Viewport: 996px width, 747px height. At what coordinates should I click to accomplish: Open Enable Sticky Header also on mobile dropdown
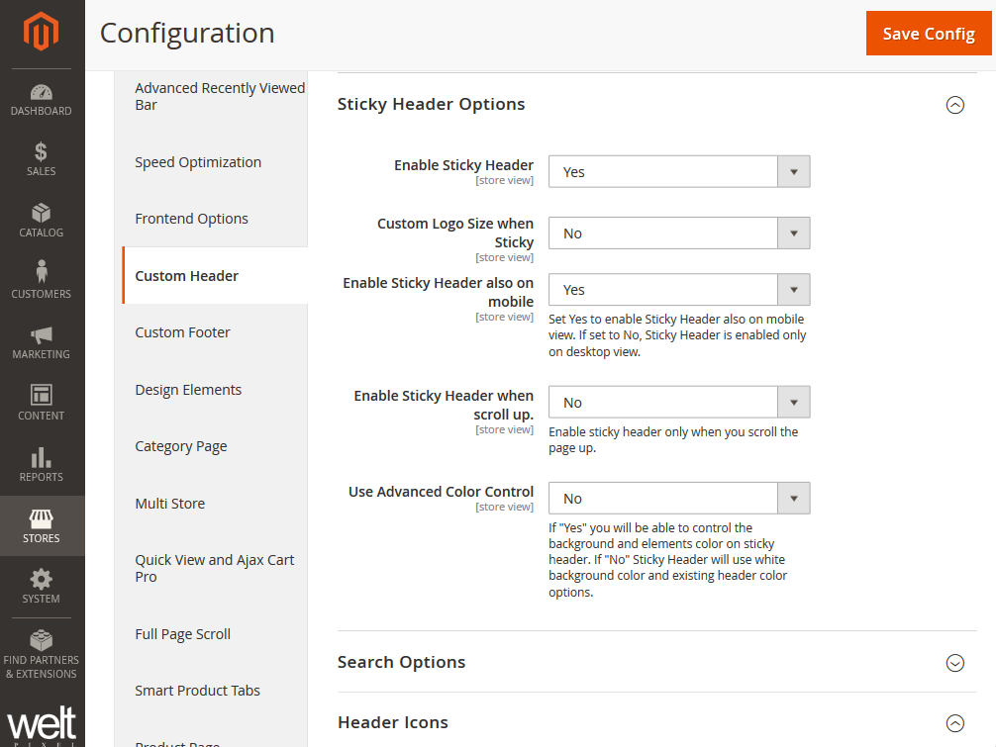(679, 290)
